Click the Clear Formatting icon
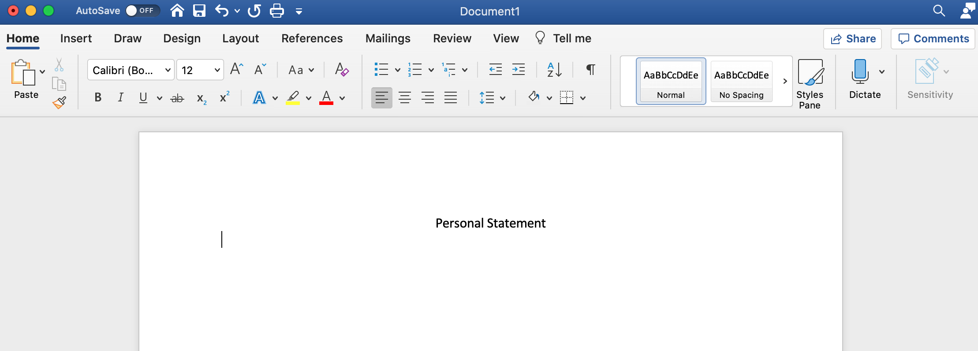This screenshot has height=351, width=978. (x=341, y=70)
